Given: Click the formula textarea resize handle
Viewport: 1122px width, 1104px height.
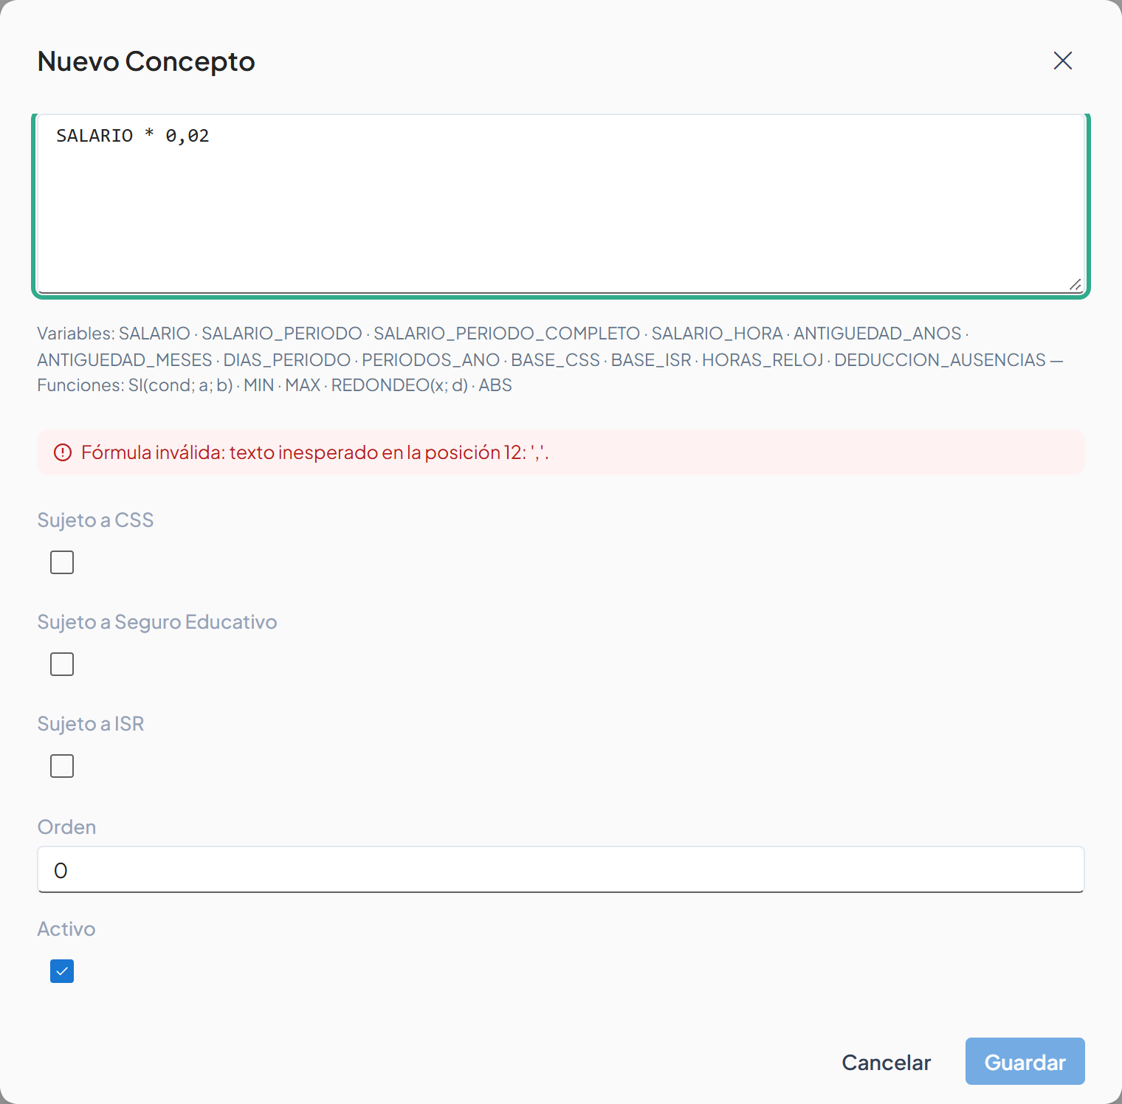Looking at the screenshot, I should pyautogui.click(x=1075, y=284).
